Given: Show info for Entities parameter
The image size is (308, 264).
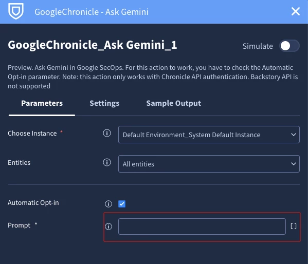Looking at the screenshot, I should 107,162.
